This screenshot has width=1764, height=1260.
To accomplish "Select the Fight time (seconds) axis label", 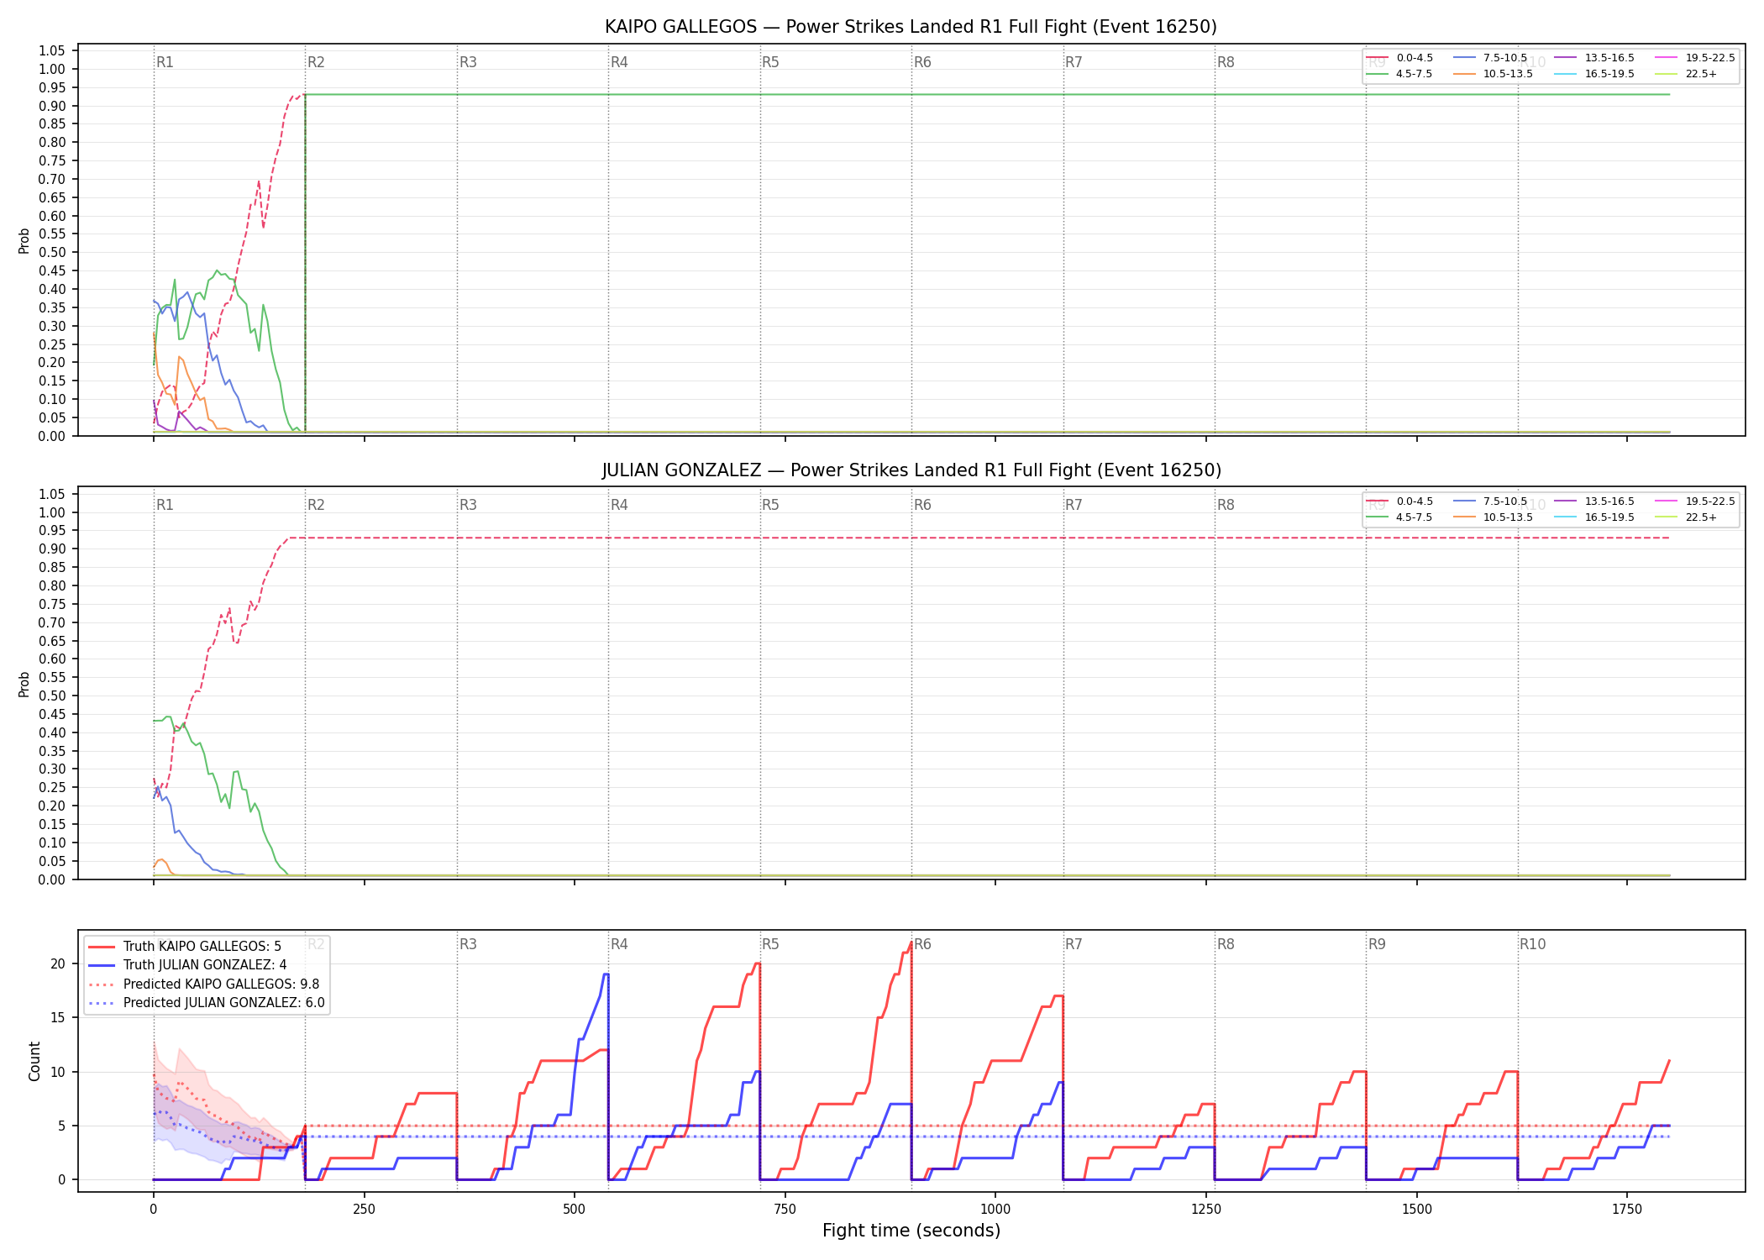I will [911, 1231].
